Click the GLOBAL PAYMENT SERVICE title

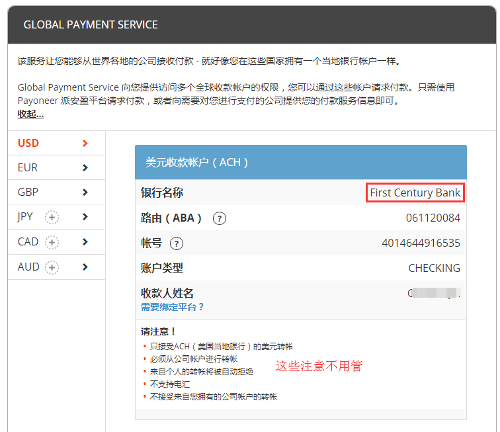91,25
